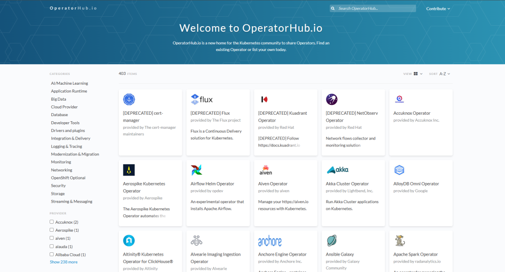505x272 pixels.
Task: Click the Apache Spark Operator mascot logo
Action: coord(400,241)
